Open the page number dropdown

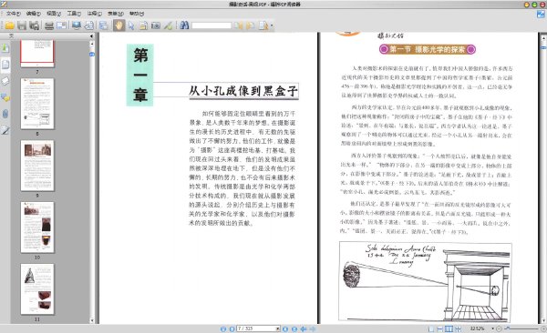(278, 328)
